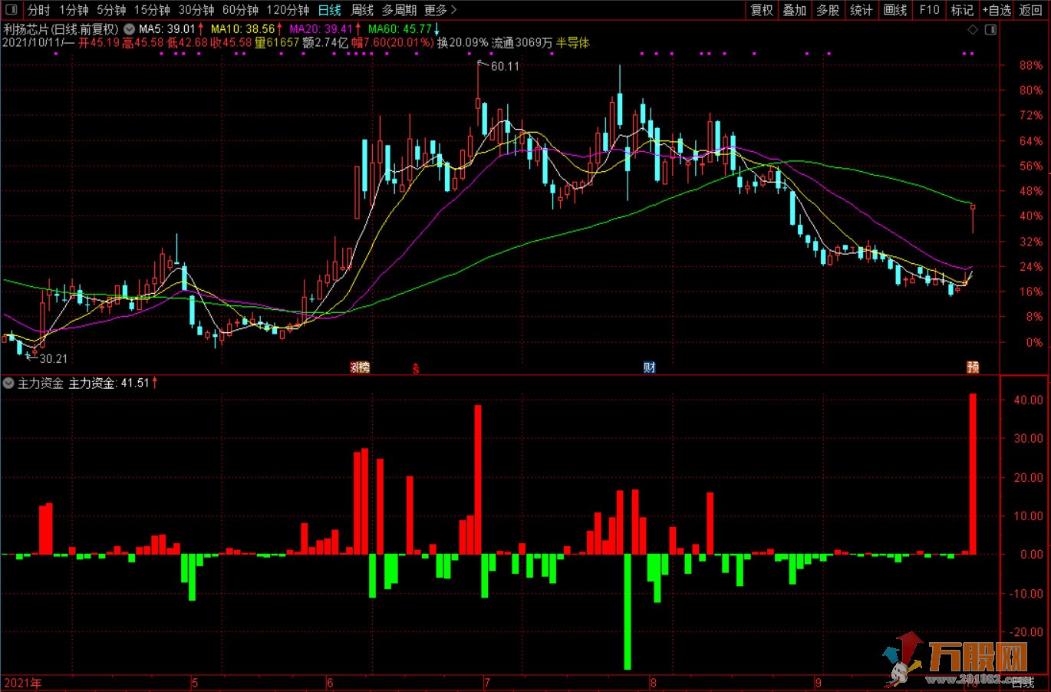
Task: Open the 统计 statistics tool
Action: pos(862,10)
